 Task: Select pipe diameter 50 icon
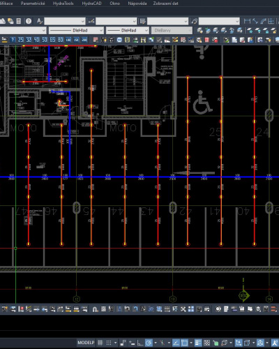45,40
